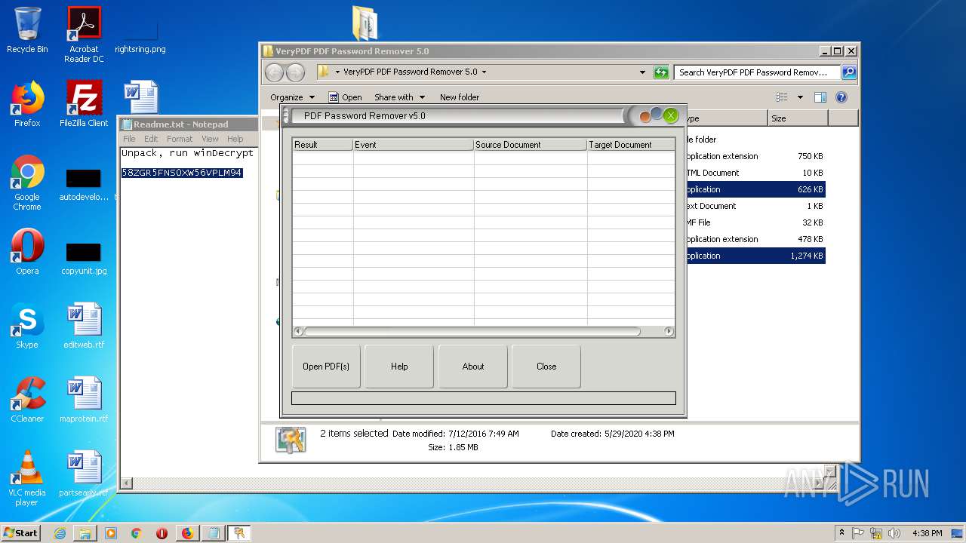The width and height of the screenshot is (966, 543).
Task: Open VLC media player desktop icon
Action: coord(27,478)
